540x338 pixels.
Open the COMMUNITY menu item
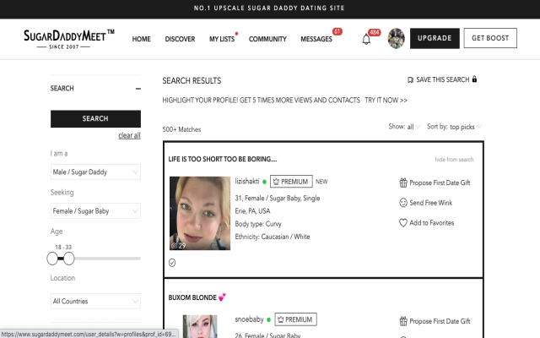[x=267, y=39]
